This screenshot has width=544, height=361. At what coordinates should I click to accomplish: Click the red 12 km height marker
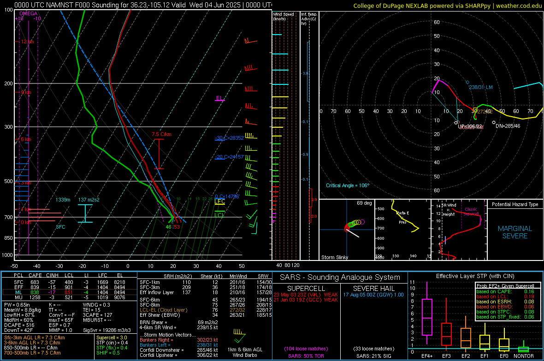coord(27,41)
